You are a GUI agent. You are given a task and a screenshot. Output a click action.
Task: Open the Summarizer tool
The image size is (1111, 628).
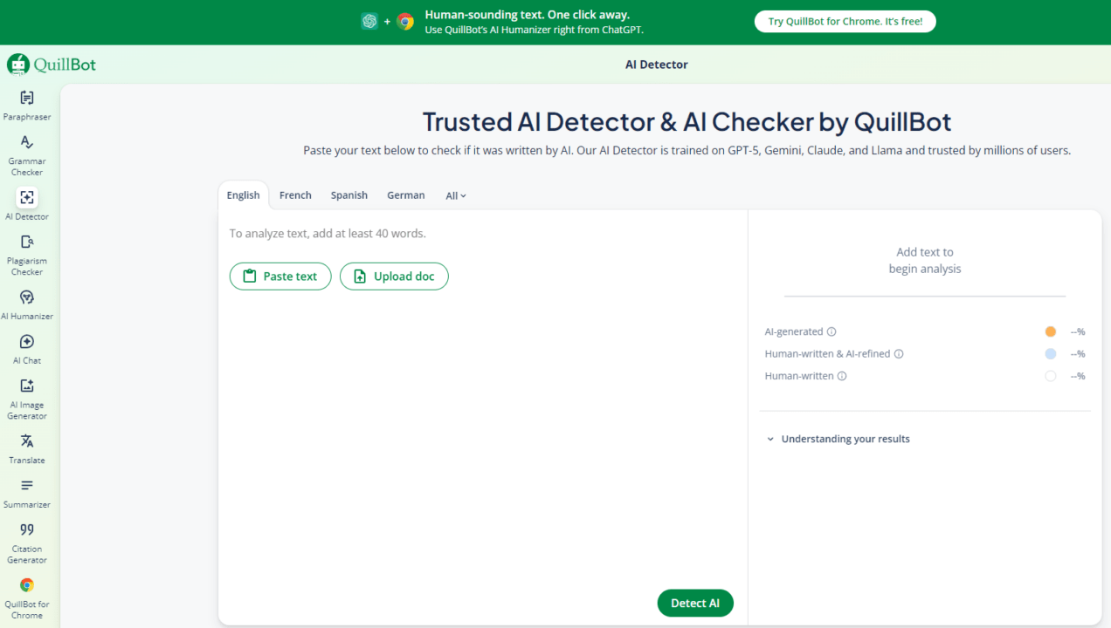point(27,492)
